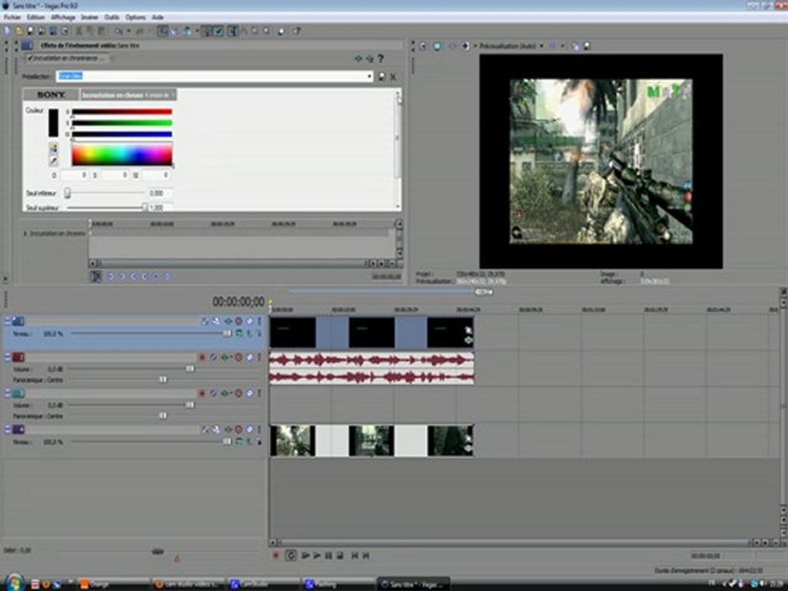Toggle mute on video track 4
Screen dimensions: 788x591
click(x=239, y=429)
